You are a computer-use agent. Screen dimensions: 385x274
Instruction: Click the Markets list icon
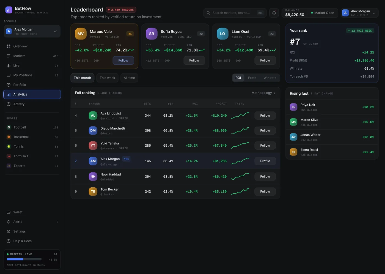tap(9, 56)
